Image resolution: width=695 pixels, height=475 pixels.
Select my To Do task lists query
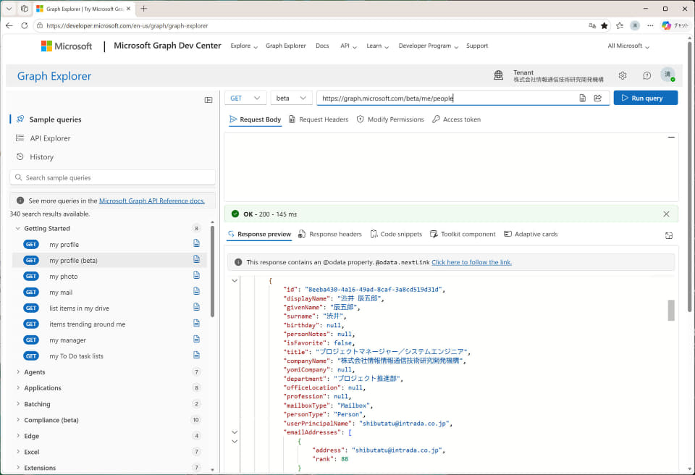tap(76, 356)
